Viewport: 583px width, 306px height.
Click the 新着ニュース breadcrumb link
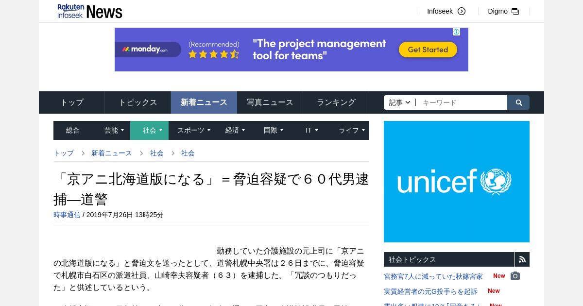pyautogui.click(x=112, y=153)
